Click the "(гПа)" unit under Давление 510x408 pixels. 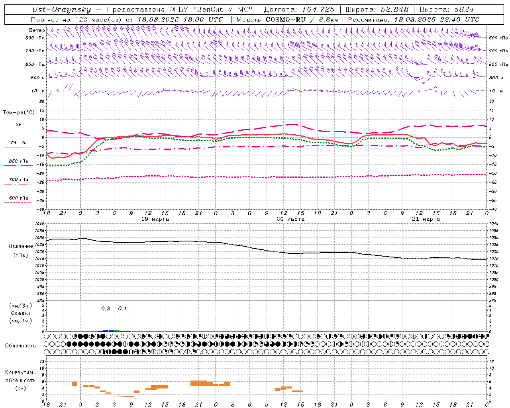[x=21, y=255]
